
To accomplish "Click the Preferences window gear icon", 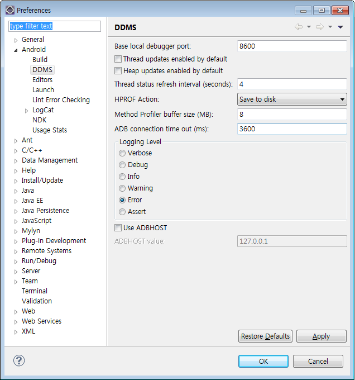I will point(10,10).
